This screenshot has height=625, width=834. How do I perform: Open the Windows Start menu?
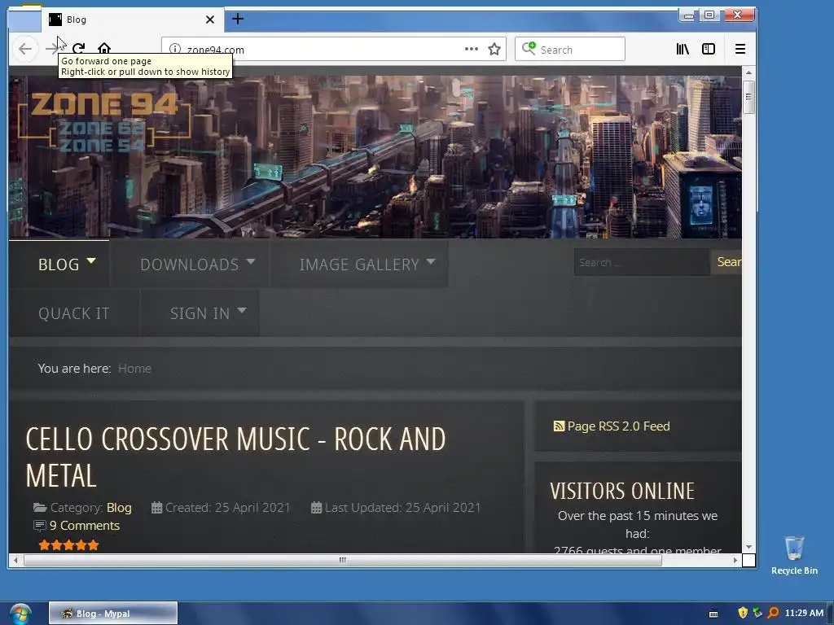tap(20, 614)
